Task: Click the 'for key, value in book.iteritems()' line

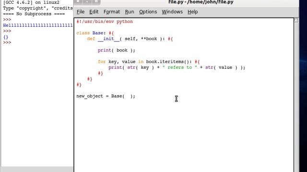Action: pyautogui.click(x=149, y=62)
